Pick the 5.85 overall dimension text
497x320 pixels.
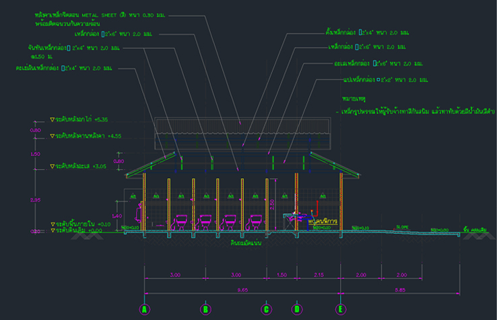click(x=400, y=290)
